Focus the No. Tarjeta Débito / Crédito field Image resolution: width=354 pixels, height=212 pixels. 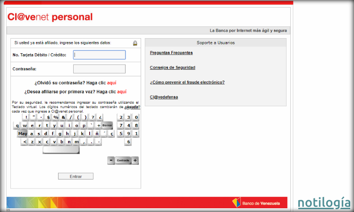(x=99, y=55)
